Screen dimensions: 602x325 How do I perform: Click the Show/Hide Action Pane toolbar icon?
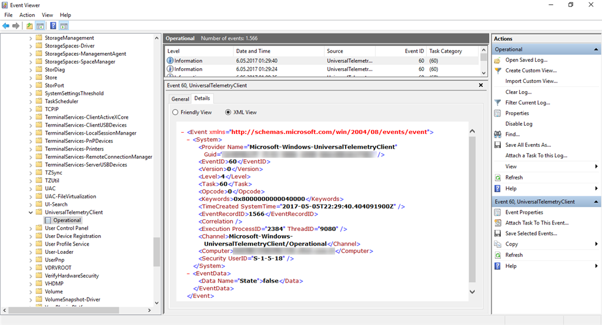tap(63, 26)
